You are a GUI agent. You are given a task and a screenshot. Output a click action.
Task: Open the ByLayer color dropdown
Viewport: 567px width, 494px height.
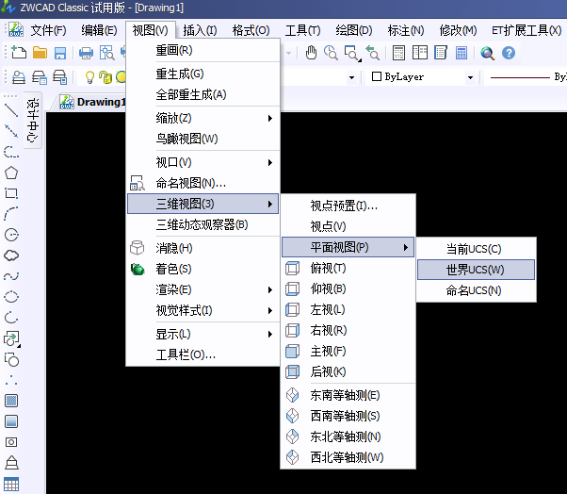tap(423, 77)
